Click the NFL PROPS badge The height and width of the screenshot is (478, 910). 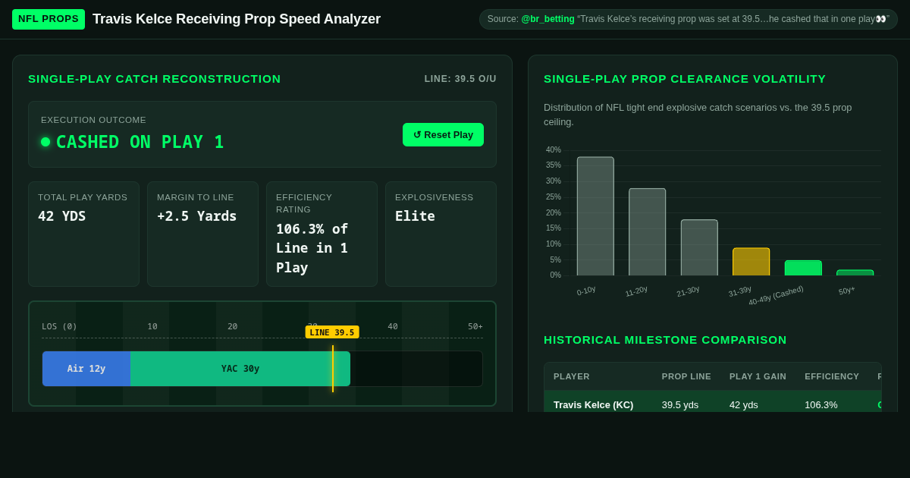[49, 19]
